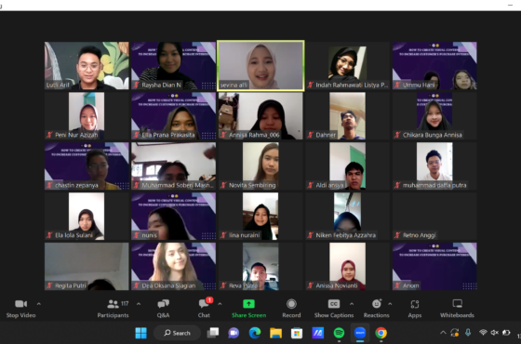The image size is (521, 344).
Task: Open the blue slashed-square taskbar app
Action: (x=317, y=333)
